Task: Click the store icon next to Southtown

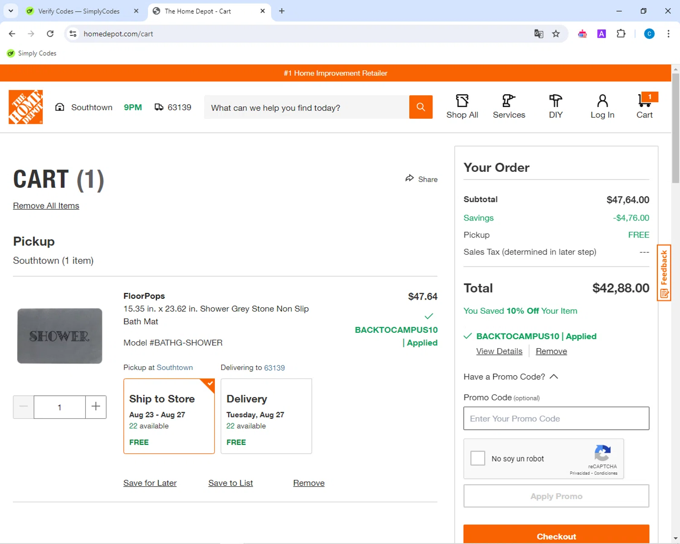Action: pyautogui.click(x=60, y=107)
